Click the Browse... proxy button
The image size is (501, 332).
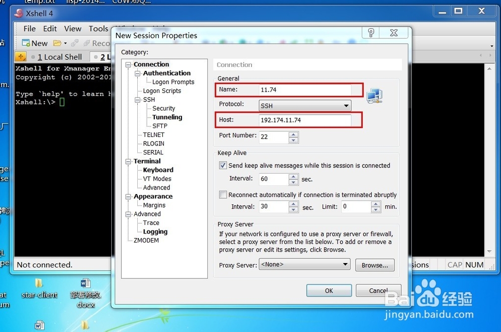[375, 265]
